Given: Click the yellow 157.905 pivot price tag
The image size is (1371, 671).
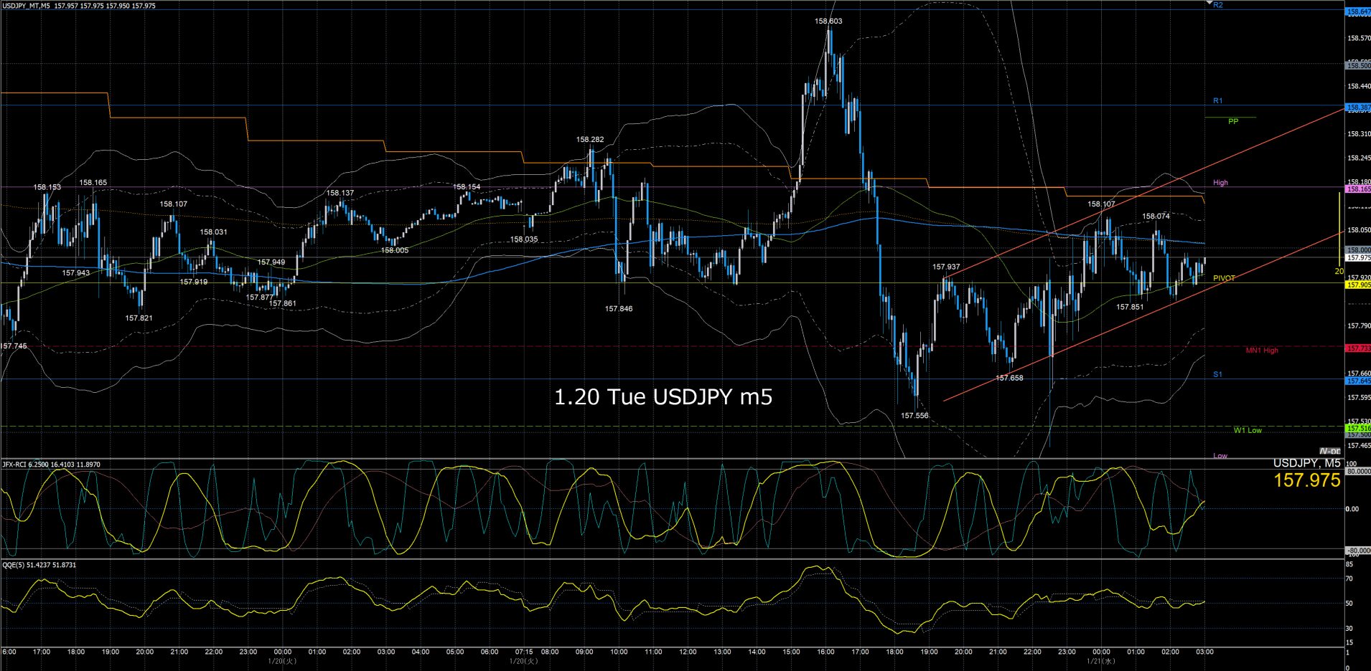Looking at the screenshot, I should click(1358, 285).
